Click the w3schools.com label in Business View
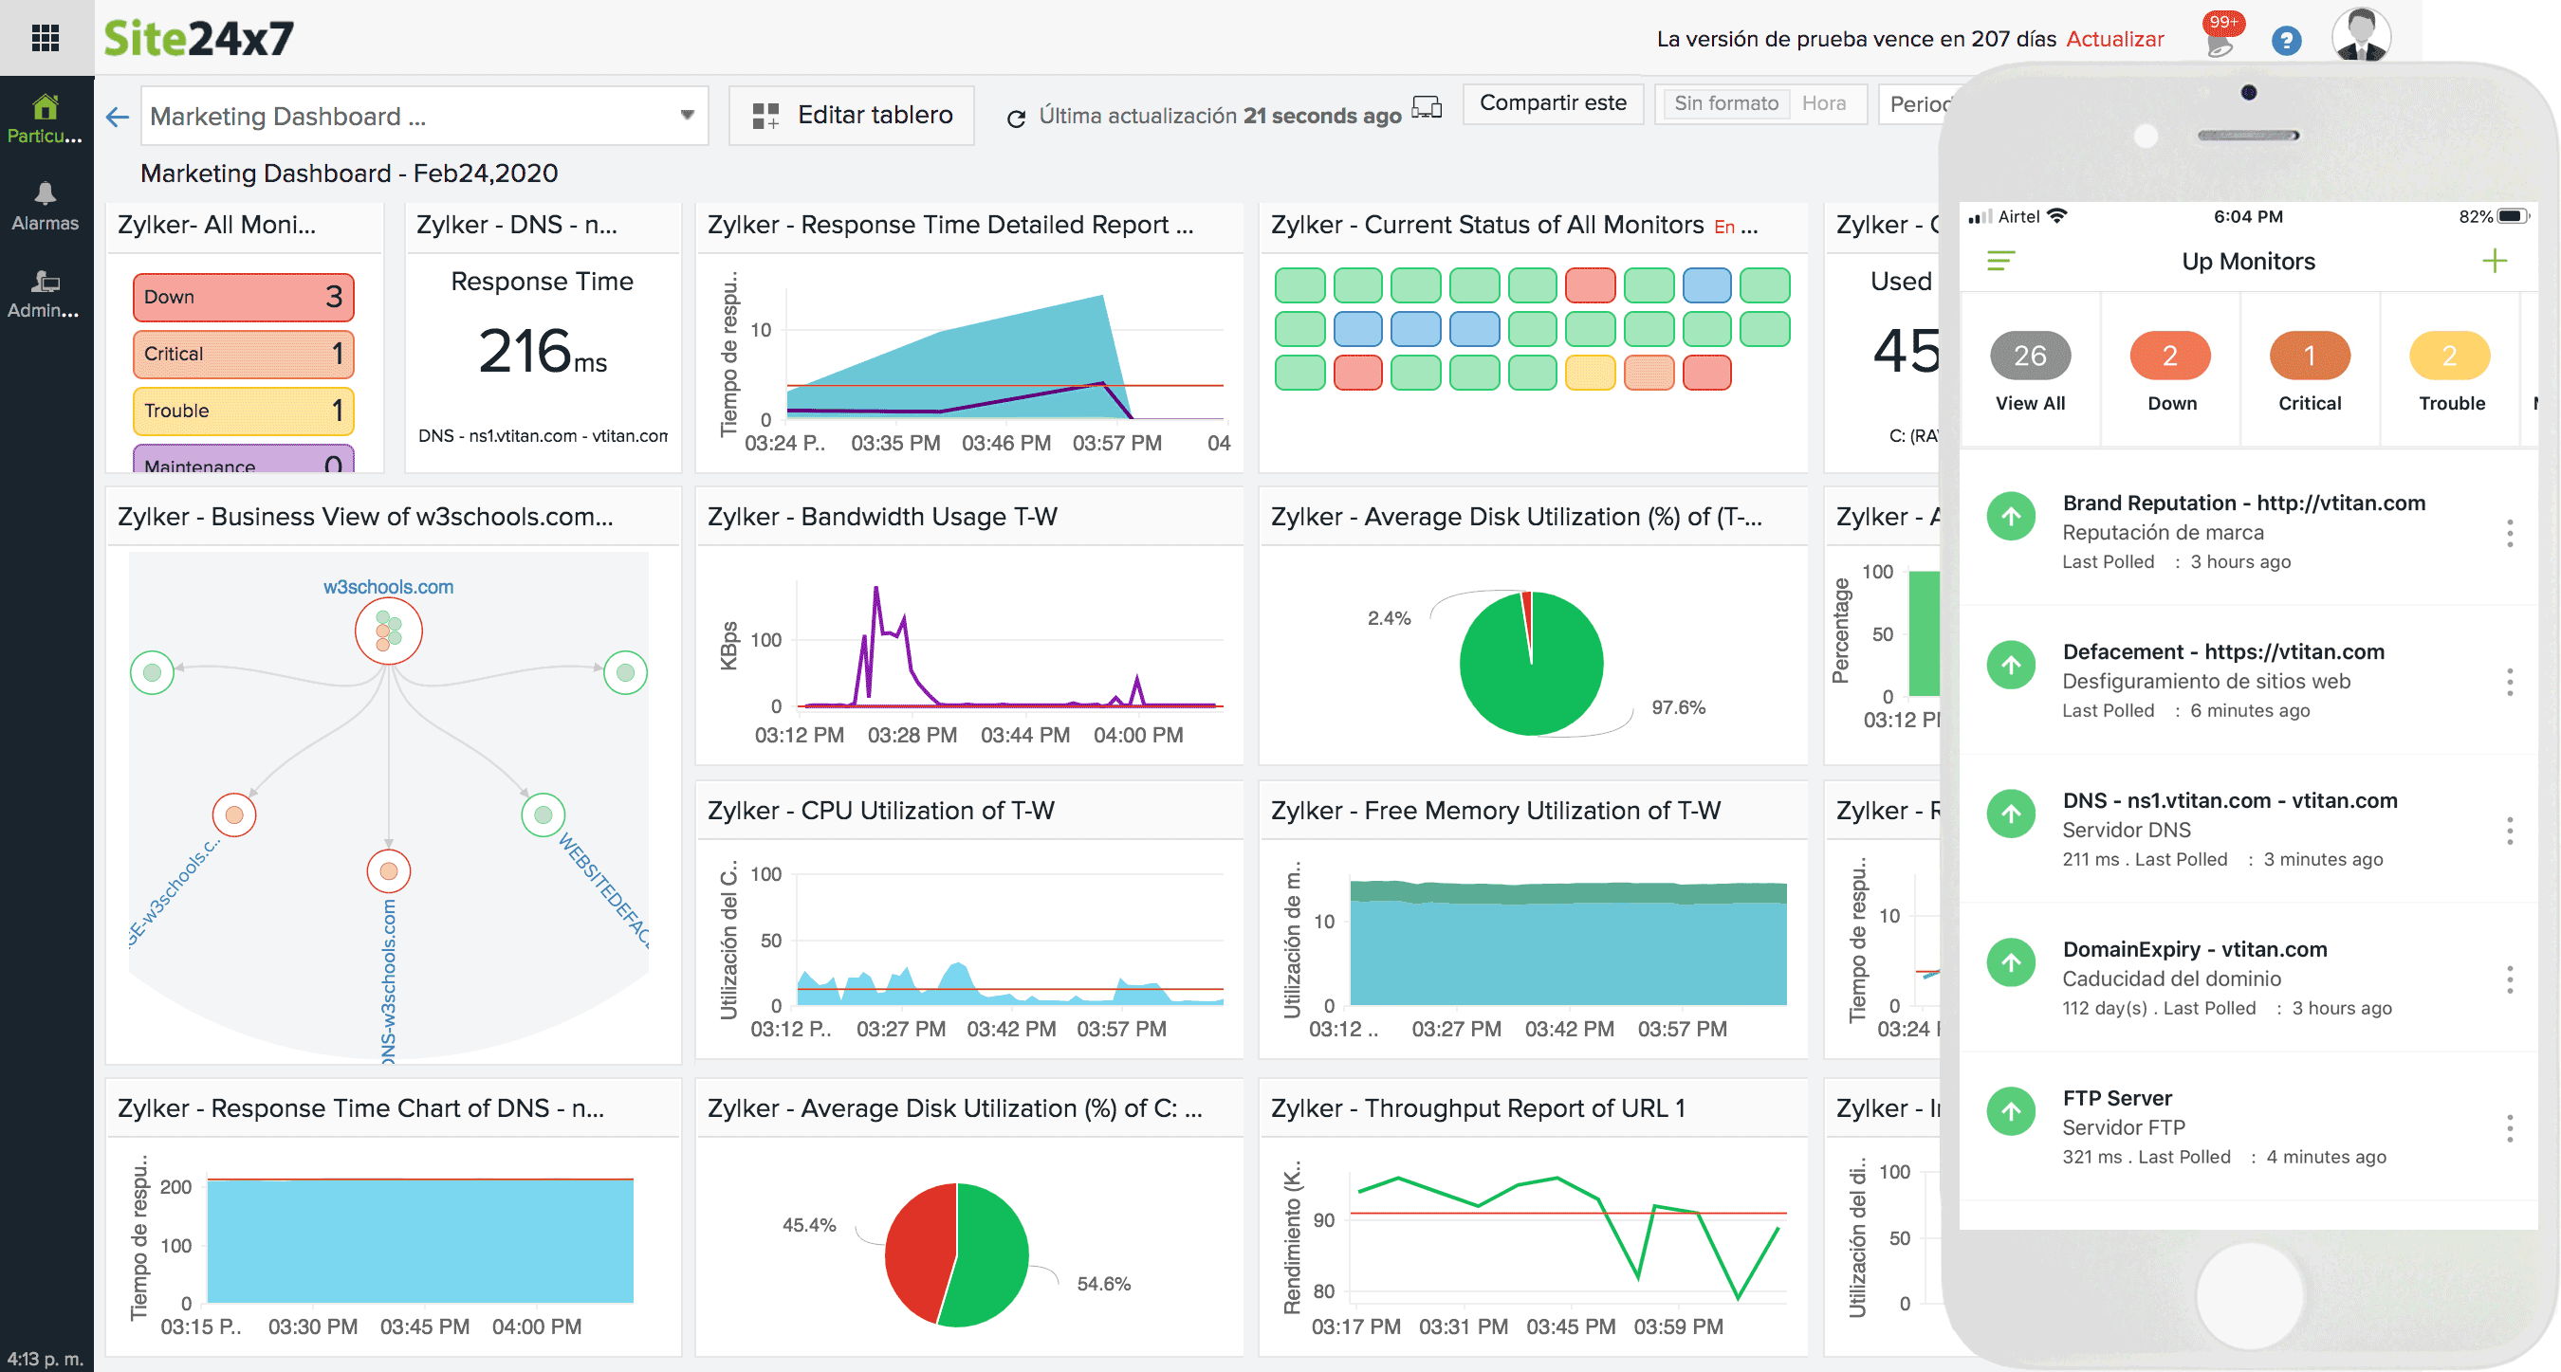This screenshot has height=1372, width=2561. 388,586
